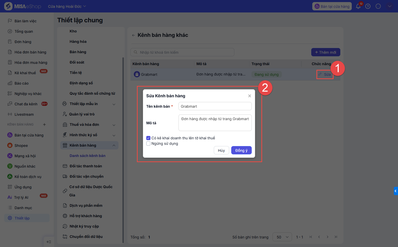Collapse the left sidebar with the arrow icon

(49, 242)
